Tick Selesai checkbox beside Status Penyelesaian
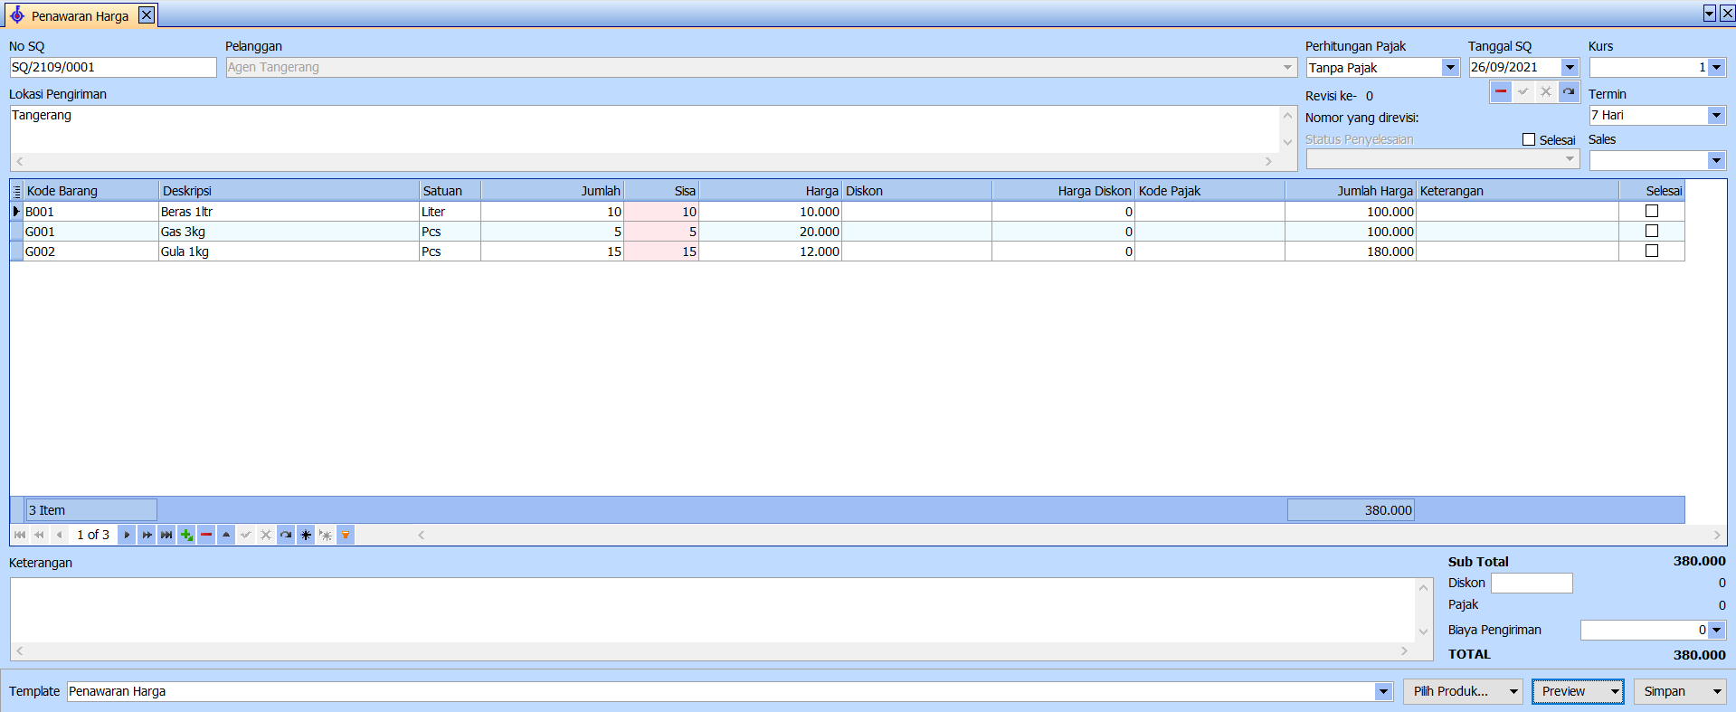Image resolution: width=1736 pixels, height=712 pixels. pos(1529,139)
